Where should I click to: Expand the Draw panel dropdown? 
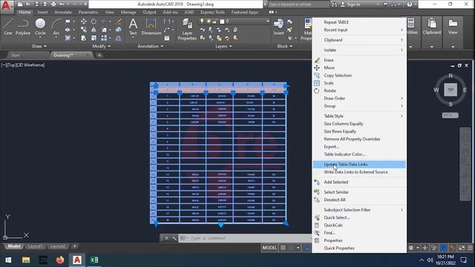tap(39, 46)
